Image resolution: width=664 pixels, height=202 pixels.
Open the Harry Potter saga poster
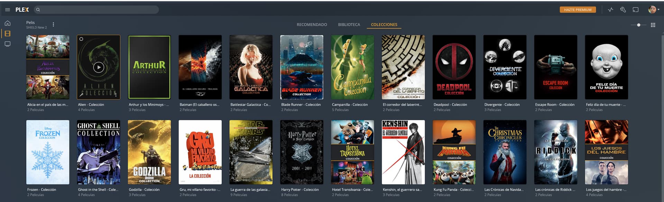coord(302,152)
